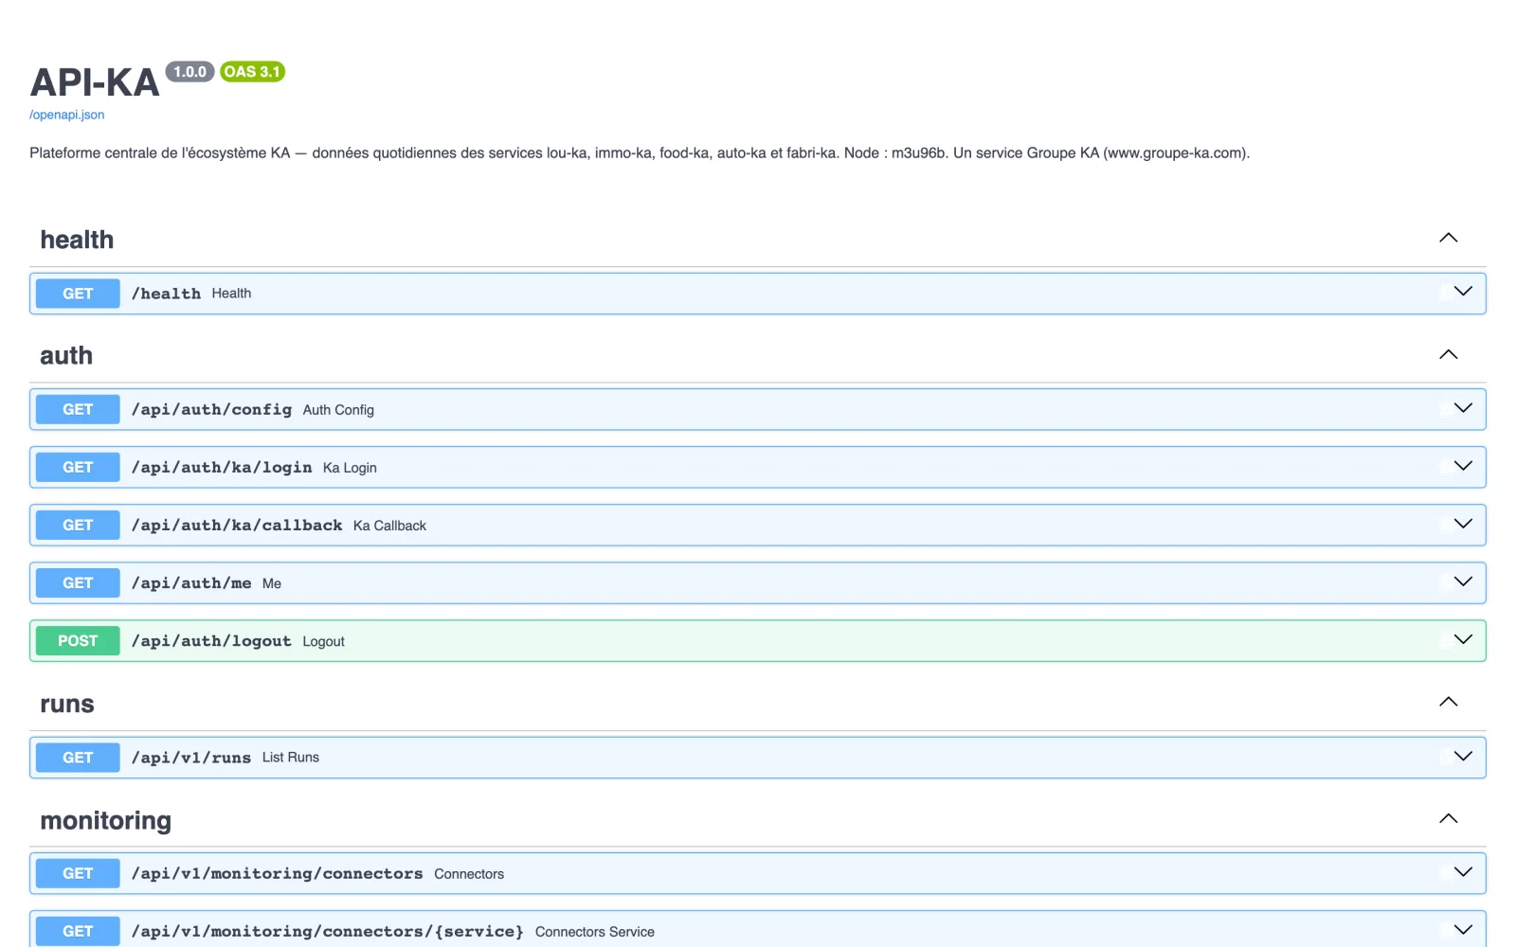Expand the /api/auth/logout endpoint arrow
Image resolution: width=1516 pixels, height=947 pixels.
[x=1463, y=639]
